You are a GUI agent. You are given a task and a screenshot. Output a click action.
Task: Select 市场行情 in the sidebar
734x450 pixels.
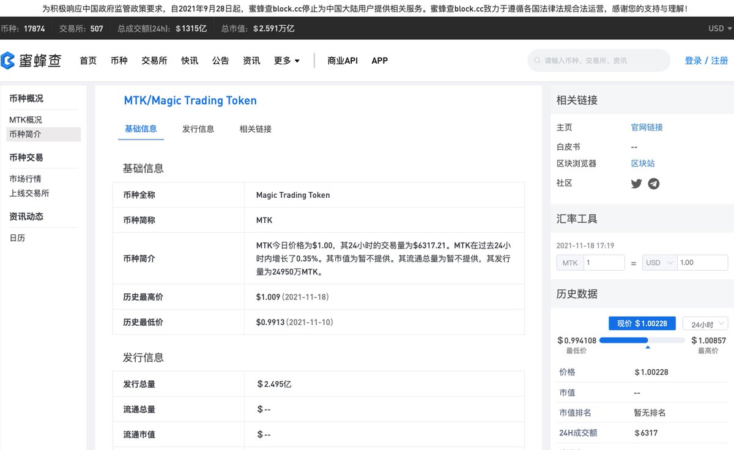(x=25, y=179)
